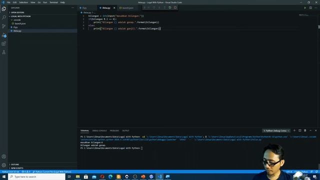Viewport: 320px width, 180px height.
Task: Open Microsoft Store from the taskbar
Action: click(86, 176)
